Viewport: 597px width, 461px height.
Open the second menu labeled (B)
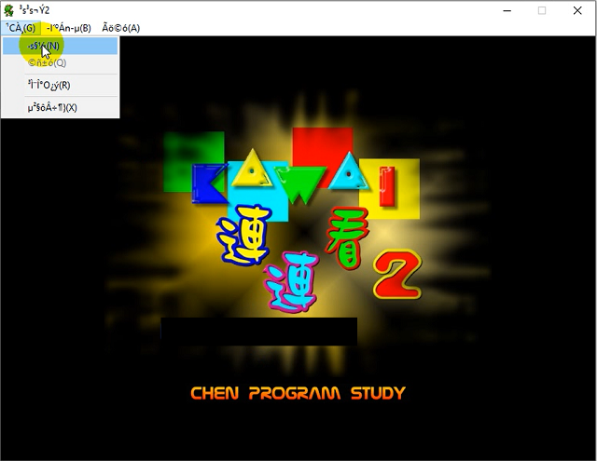[x=68, y=28]
